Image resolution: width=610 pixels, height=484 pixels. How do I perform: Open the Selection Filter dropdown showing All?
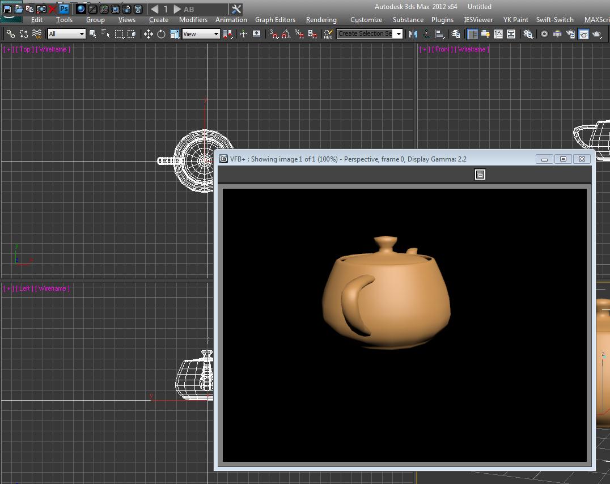click(x=65, y=34)
